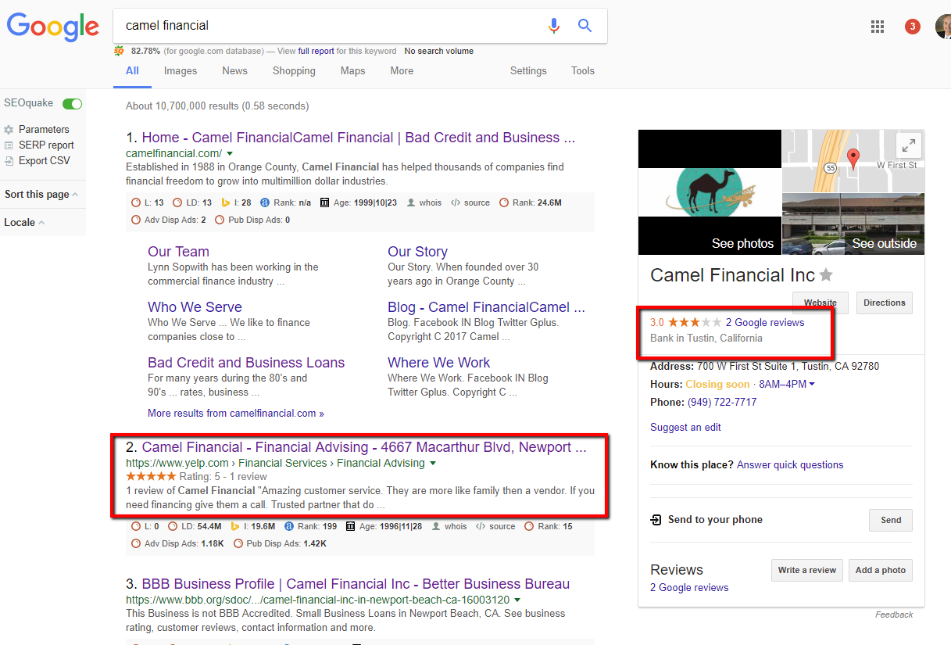Click the SEMrush icon near 82.78%
Screen dimensions: 951x645
(119, 51)
